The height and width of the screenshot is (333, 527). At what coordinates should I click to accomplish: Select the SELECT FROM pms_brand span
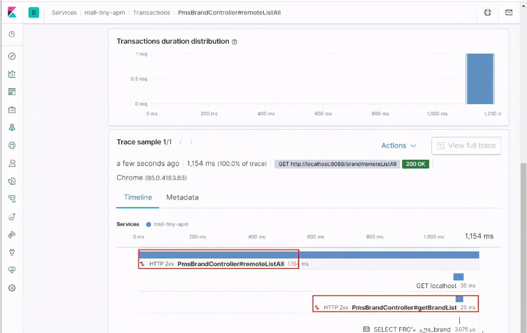click(412, 329)
